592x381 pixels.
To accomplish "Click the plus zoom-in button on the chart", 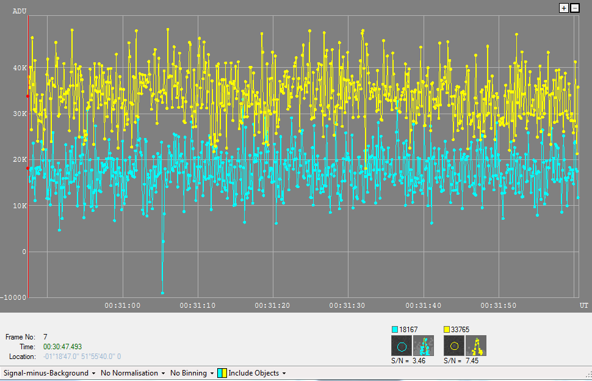I will click(564, 8).
